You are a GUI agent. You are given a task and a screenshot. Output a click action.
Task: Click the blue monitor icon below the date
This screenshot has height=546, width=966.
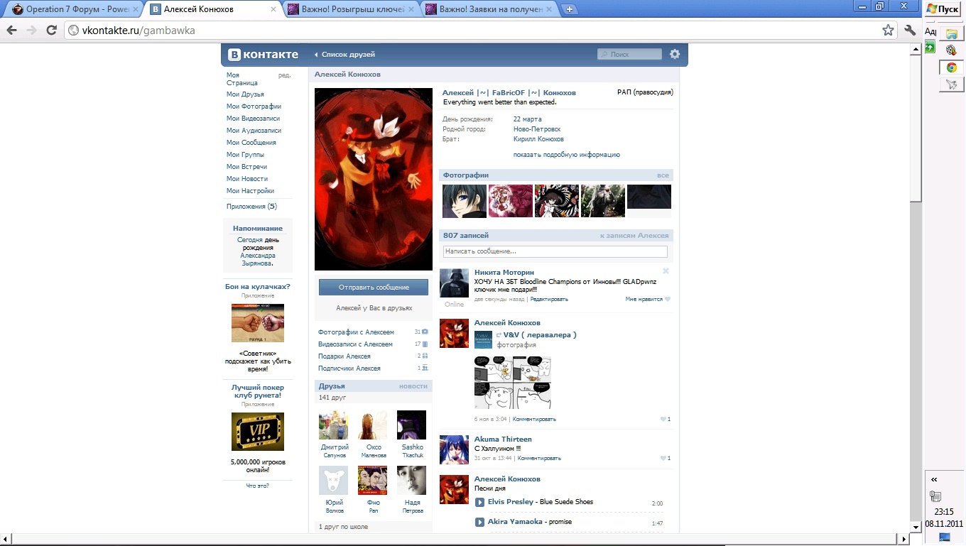[x=944, y=537]
